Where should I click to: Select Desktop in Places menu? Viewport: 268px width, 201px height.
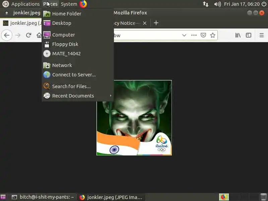pyautogui.click(x=78, y=23)
